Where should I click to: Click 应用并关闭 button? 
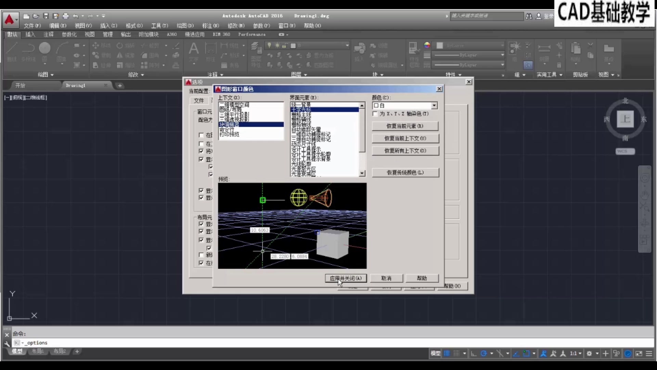coord(346,278)
